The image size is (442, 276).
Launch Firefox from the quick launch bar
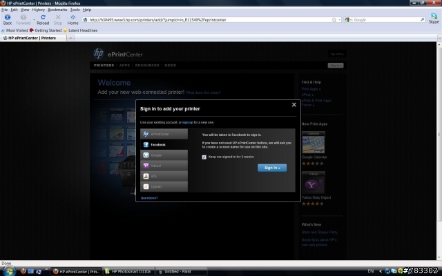[23, 271]
